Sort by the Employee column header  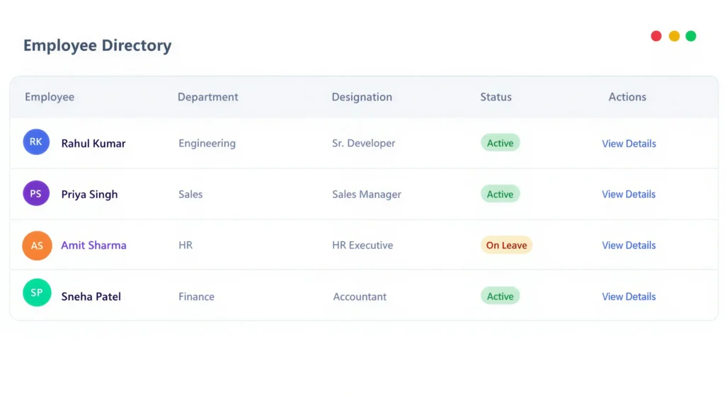coord(49,97)
